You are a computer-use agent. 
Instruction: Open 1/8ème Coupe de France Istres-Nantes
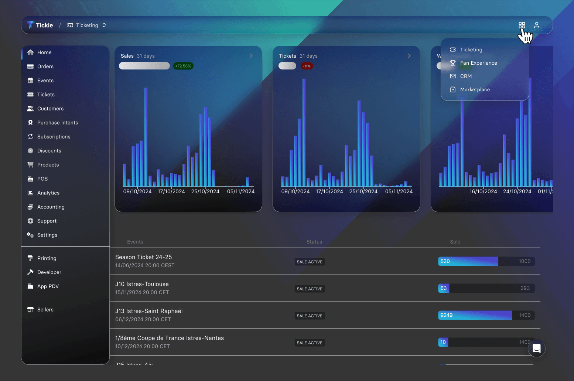[170, 338]
